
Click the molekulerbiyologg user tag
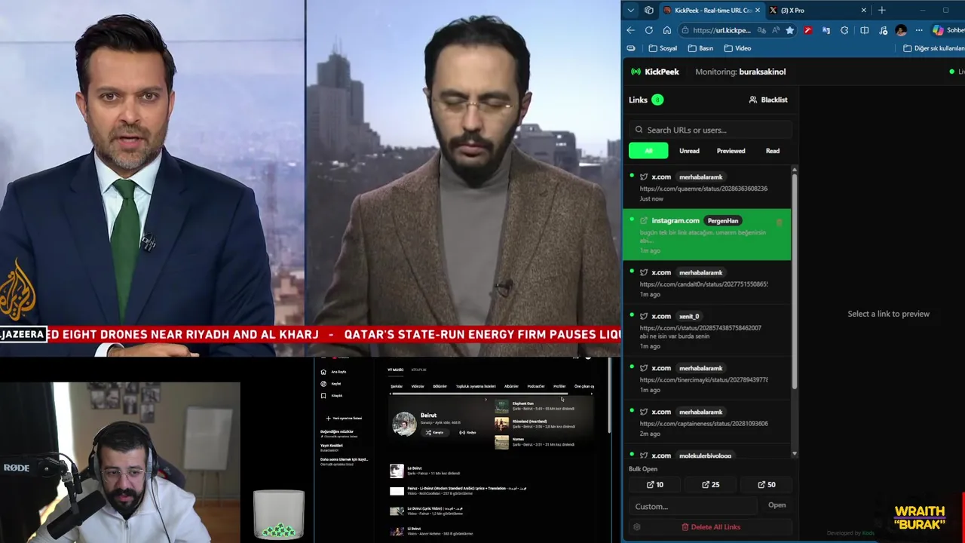[x=705, y=456]
